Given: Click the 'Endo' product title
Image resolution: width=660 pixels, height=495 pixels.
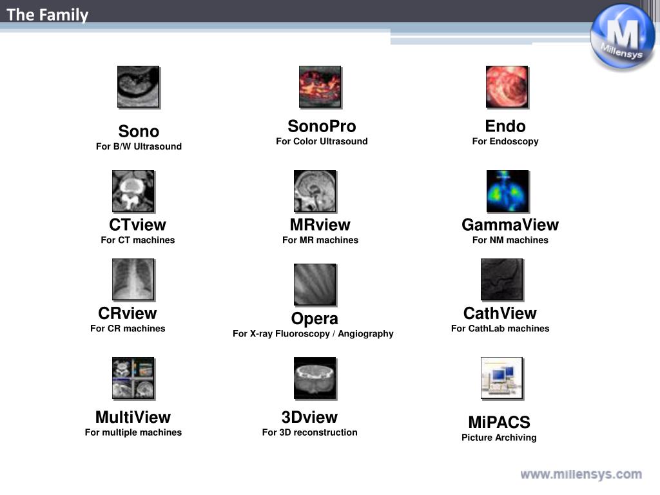Looking at the screenshot, I should [x=505, y=126].
